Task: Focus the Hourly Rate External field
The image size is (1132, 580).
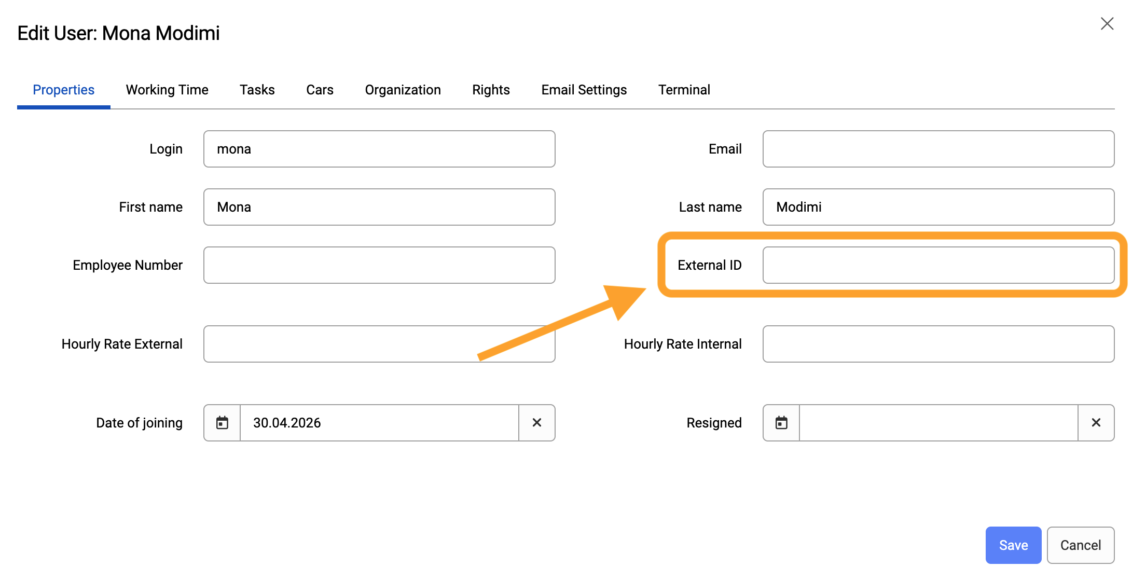Action: coord(379,344)
